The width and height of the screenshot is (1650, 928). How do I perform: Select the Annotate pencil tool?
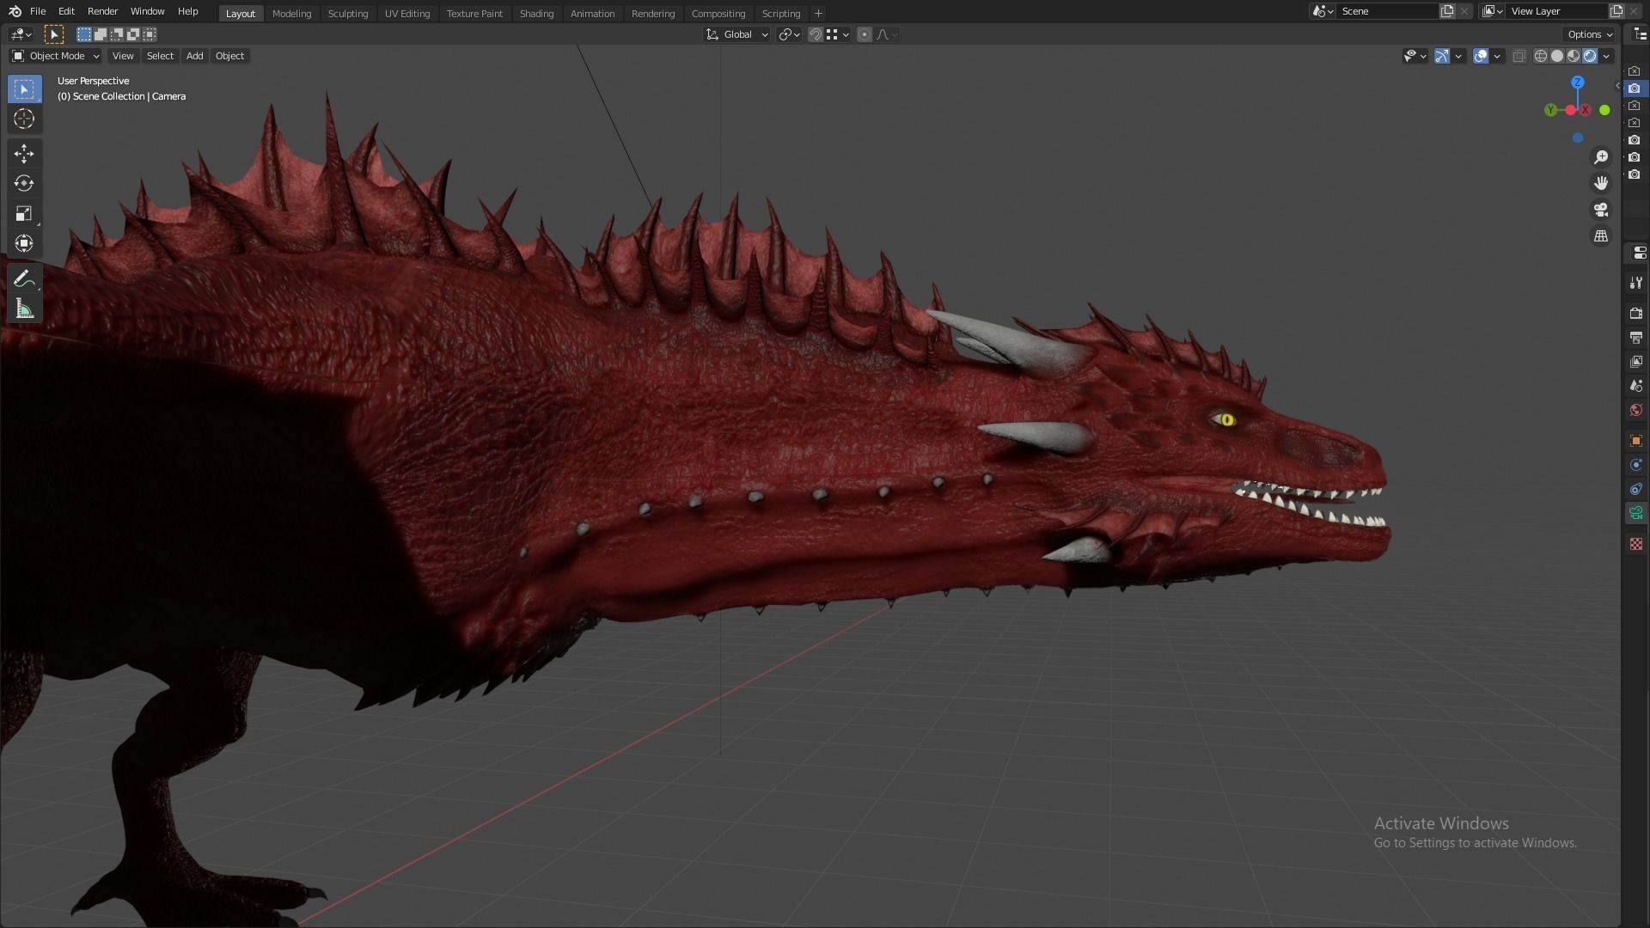[24, 278]
